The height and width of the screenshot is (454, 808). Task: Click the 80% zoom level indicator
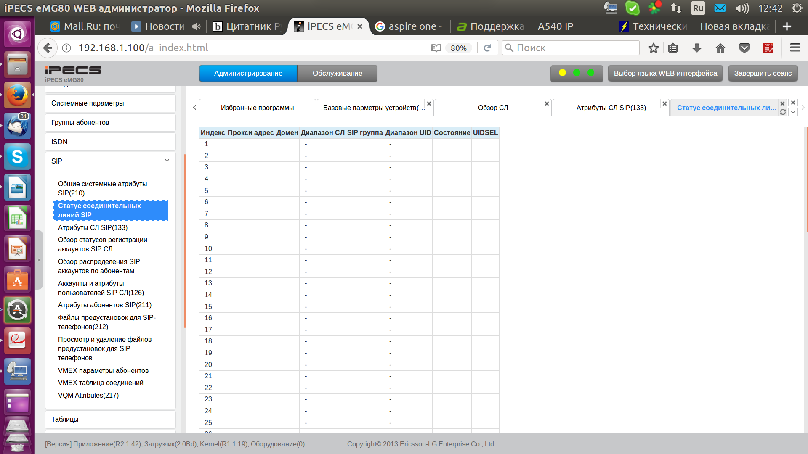[x=458, y=48]
